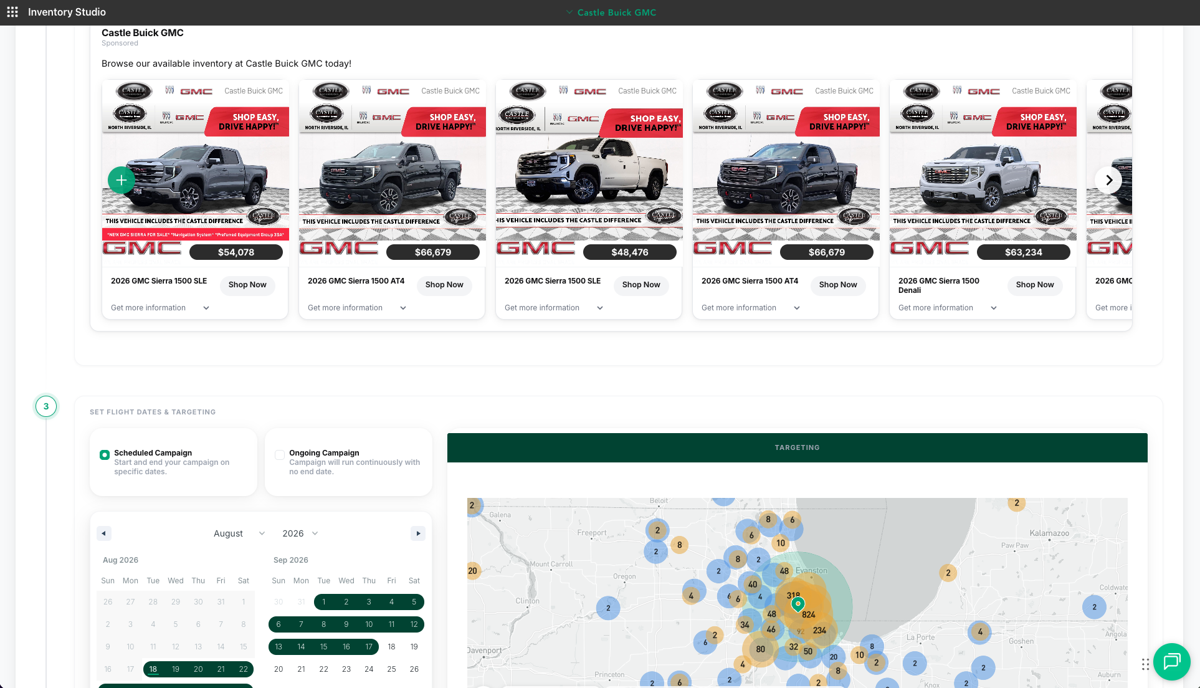Click the 32 cluster marker on map

pyautogui.click(x=793, y=647)
